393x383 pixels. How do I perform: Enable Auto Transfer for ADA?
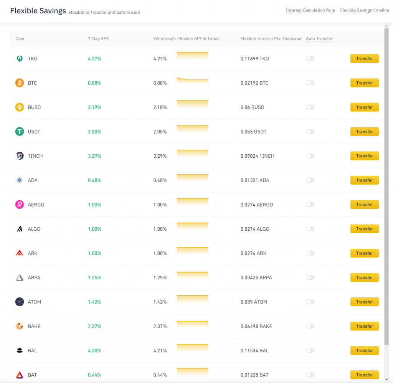point(310,180)
